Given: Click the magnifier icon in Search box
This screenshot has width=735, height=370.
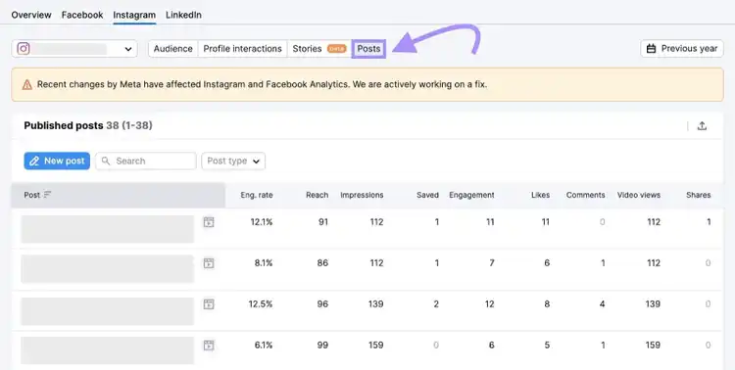Looking at the screenshot, I should click(106, 161).
